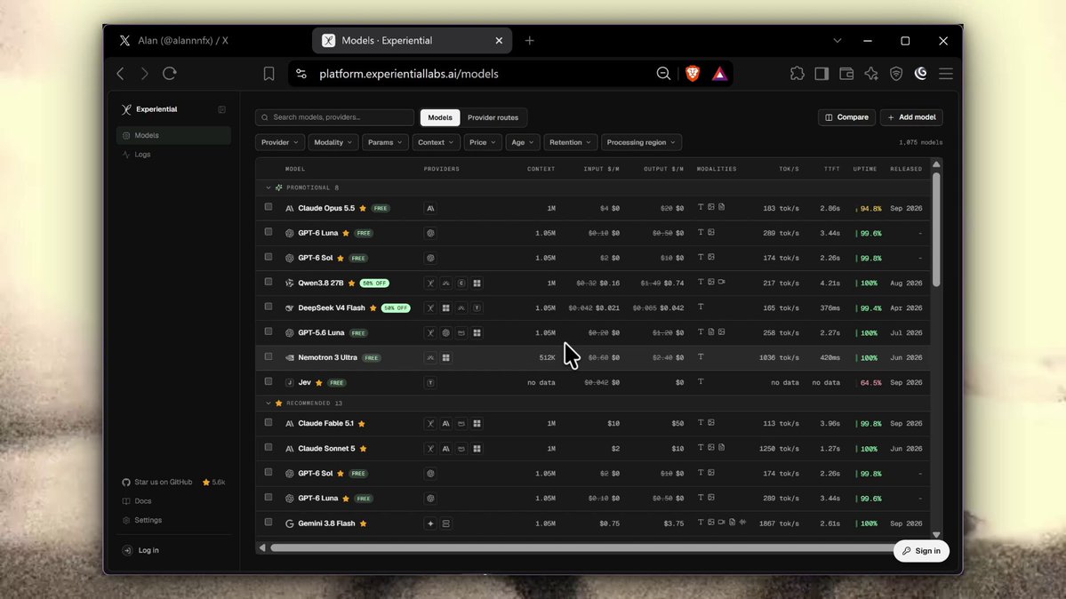Screen dimensions: 1066x599
Task: Click the horizontal scrollbar under the table
Action: (x=581, y=547)
